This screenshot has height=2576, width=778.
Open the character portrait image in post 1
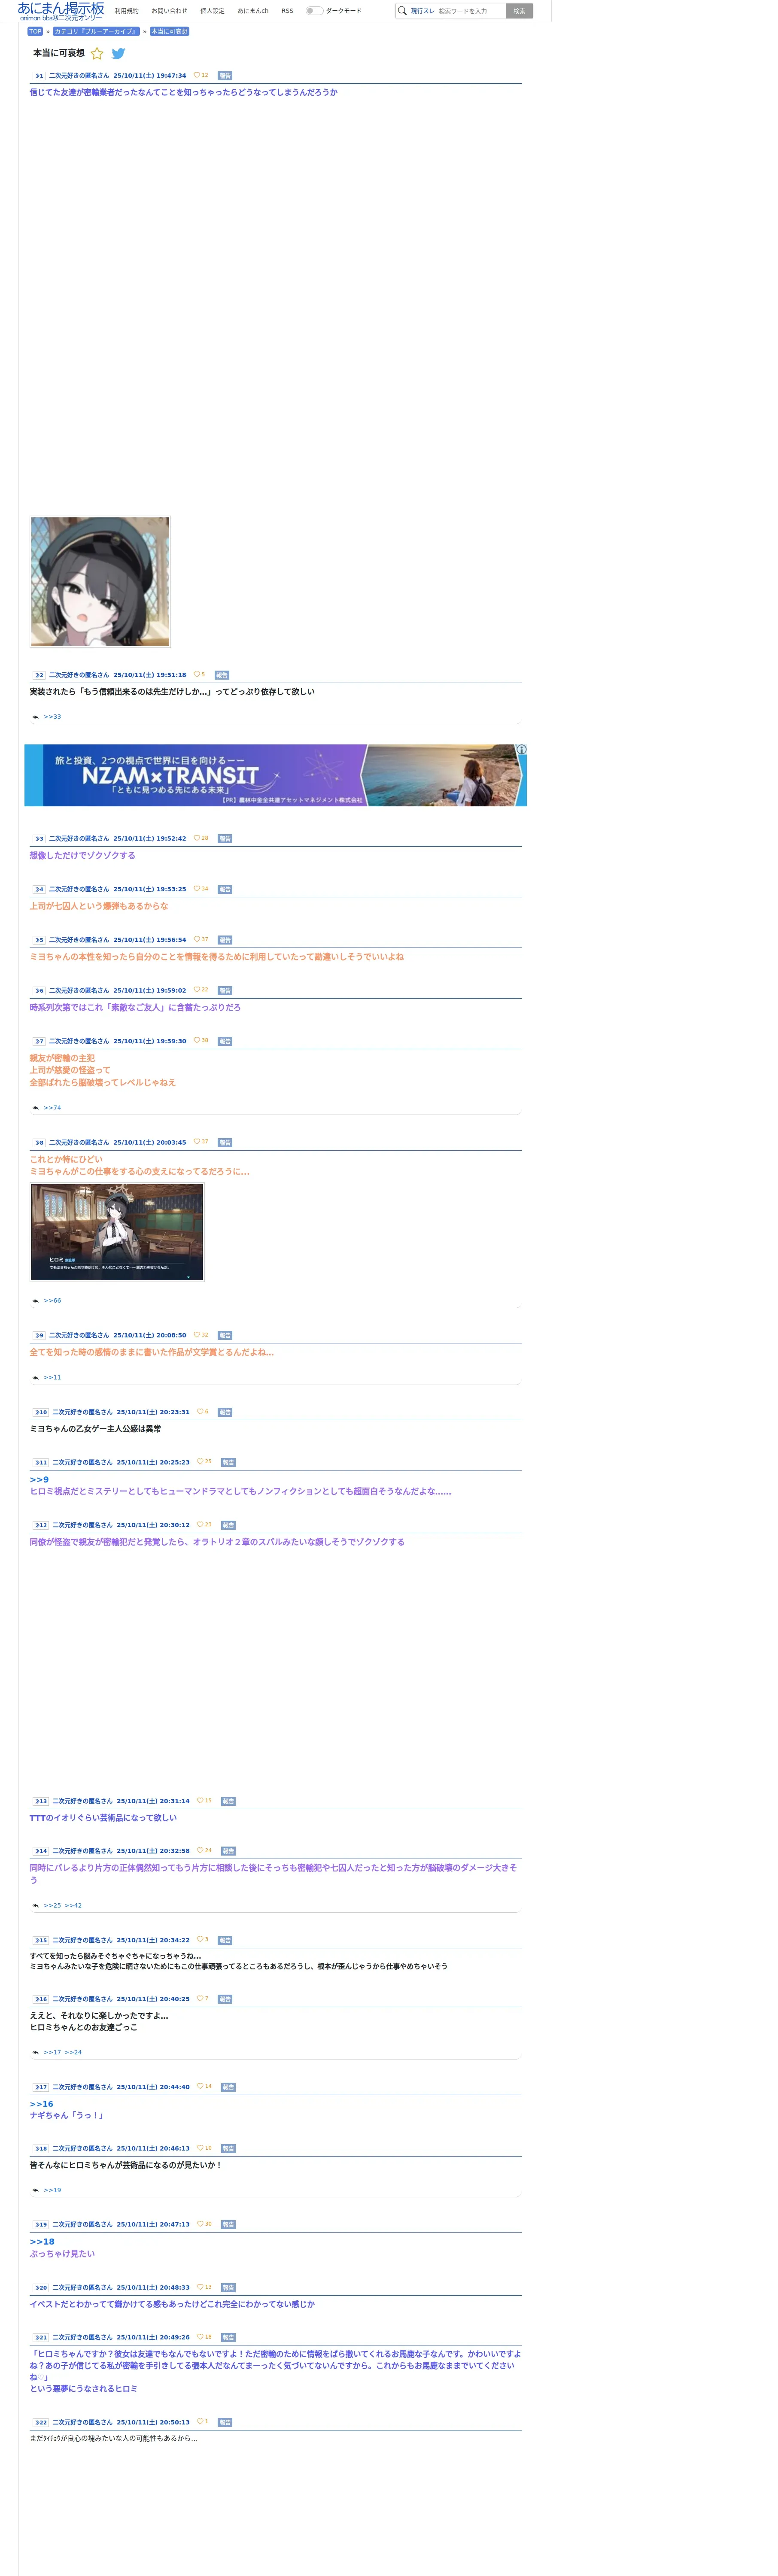coord(100,582)
